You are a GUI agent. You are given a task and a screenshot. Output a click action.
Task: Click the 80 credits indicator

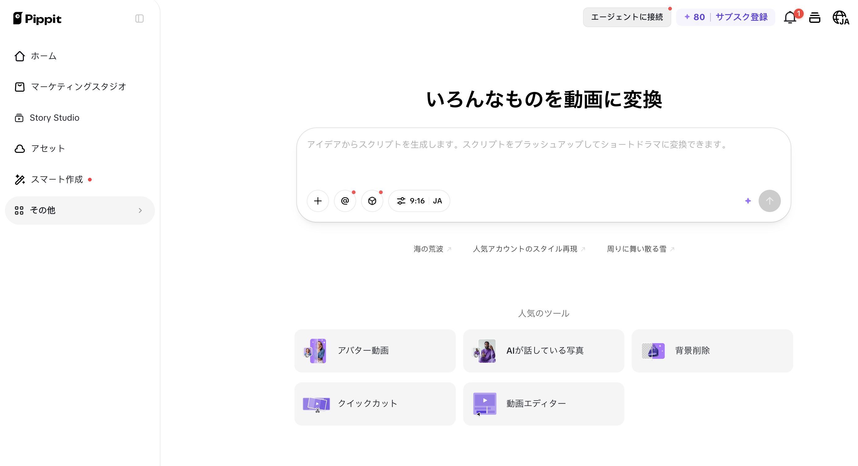[x=694, y=17]
